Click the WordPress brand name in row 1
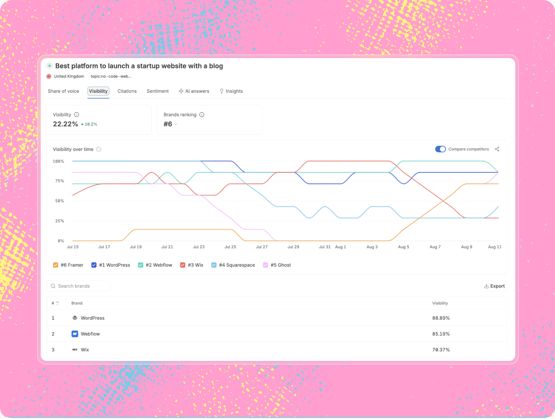555x419 pixels. click(93, 318)
